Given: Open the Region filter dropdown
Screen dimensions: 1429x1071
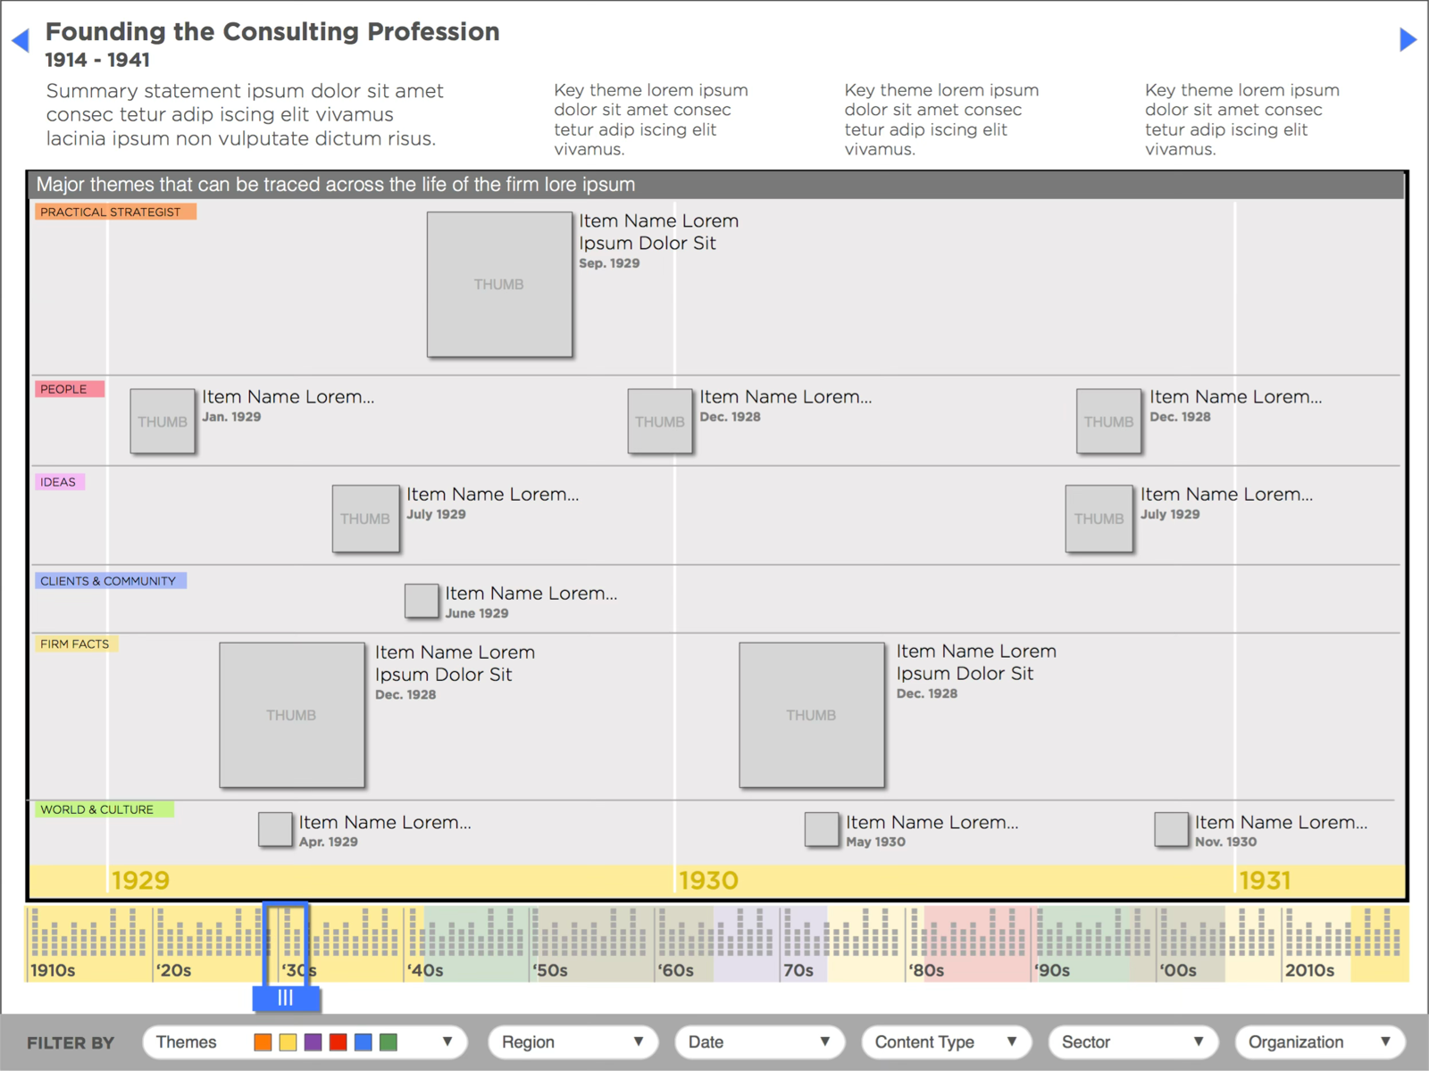Looking at the screenshot, I should point(573,1042).
